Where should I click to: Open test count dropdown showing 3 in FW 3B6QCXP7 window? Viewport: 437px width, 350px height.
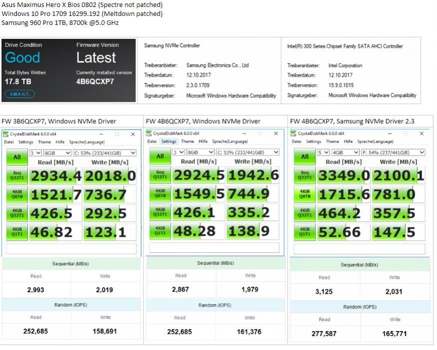coord(35,153)
